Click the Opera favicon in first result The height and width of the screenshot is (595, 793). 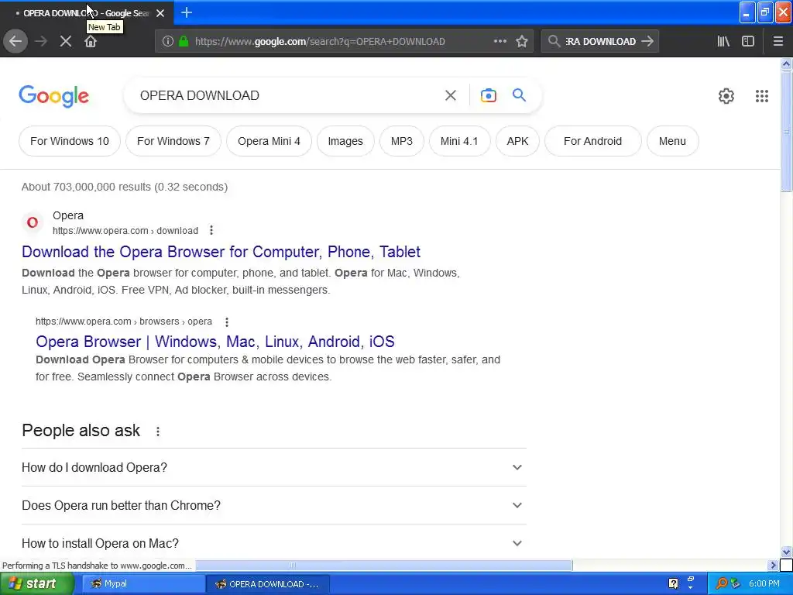tap(33, 222)
